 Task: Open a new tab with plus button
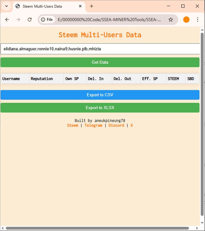(92, 6)
